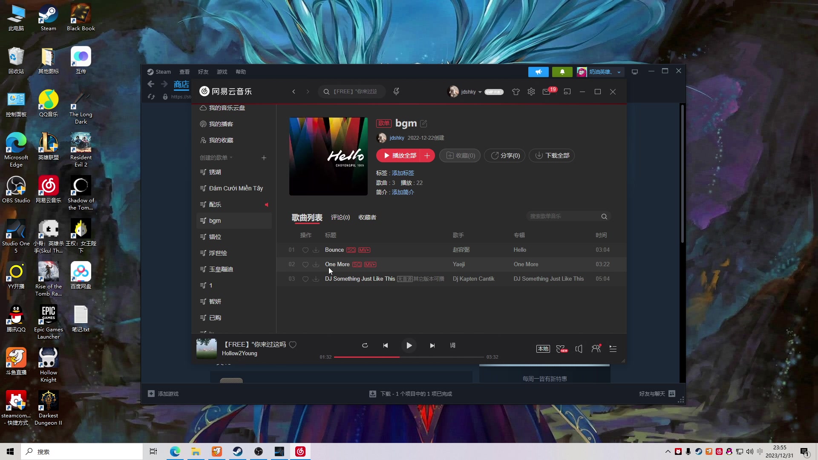Switch to 评论(0) tab

click(x=340, y=217)
